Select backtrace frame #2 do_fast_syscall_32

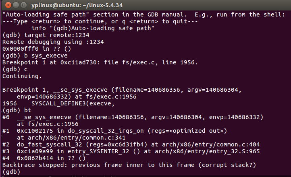[x=131, y=144]
